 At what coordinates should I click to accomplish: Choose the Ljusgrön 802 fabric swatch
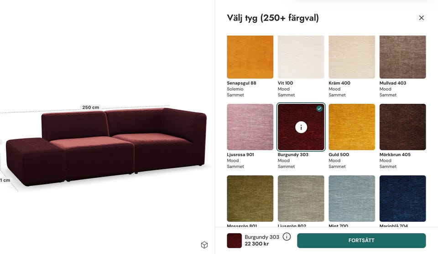[301, 198]
